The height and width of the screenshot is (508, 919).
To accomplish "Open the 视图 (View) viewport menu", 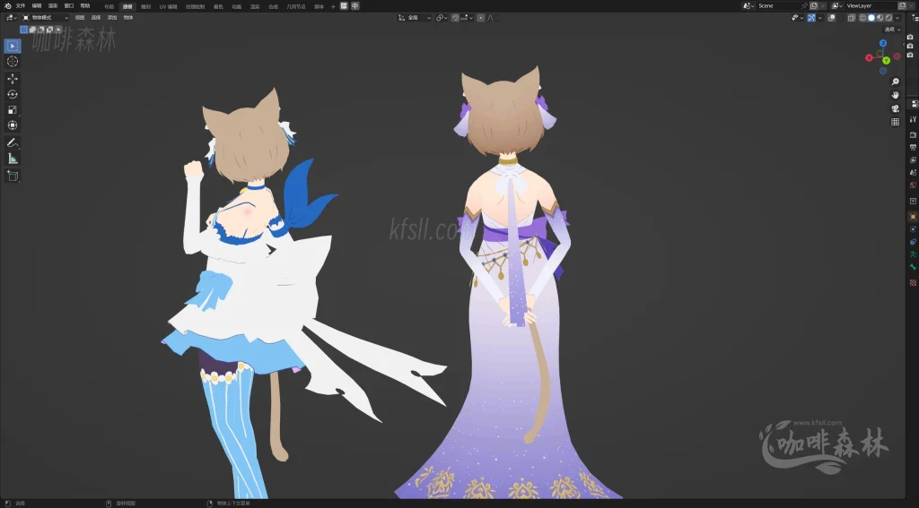I will click(x=80, y=18).
